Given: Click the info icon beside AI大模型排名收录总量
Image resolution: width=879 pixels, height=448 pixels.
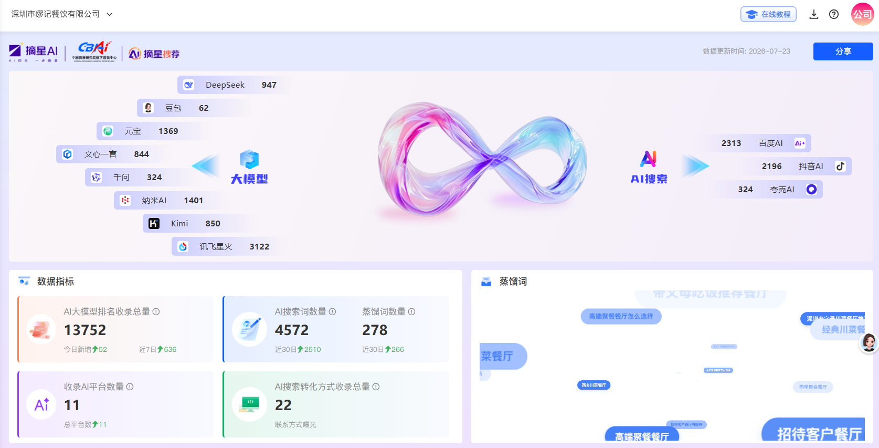Looking at the screenshot, I should point(156,311).
